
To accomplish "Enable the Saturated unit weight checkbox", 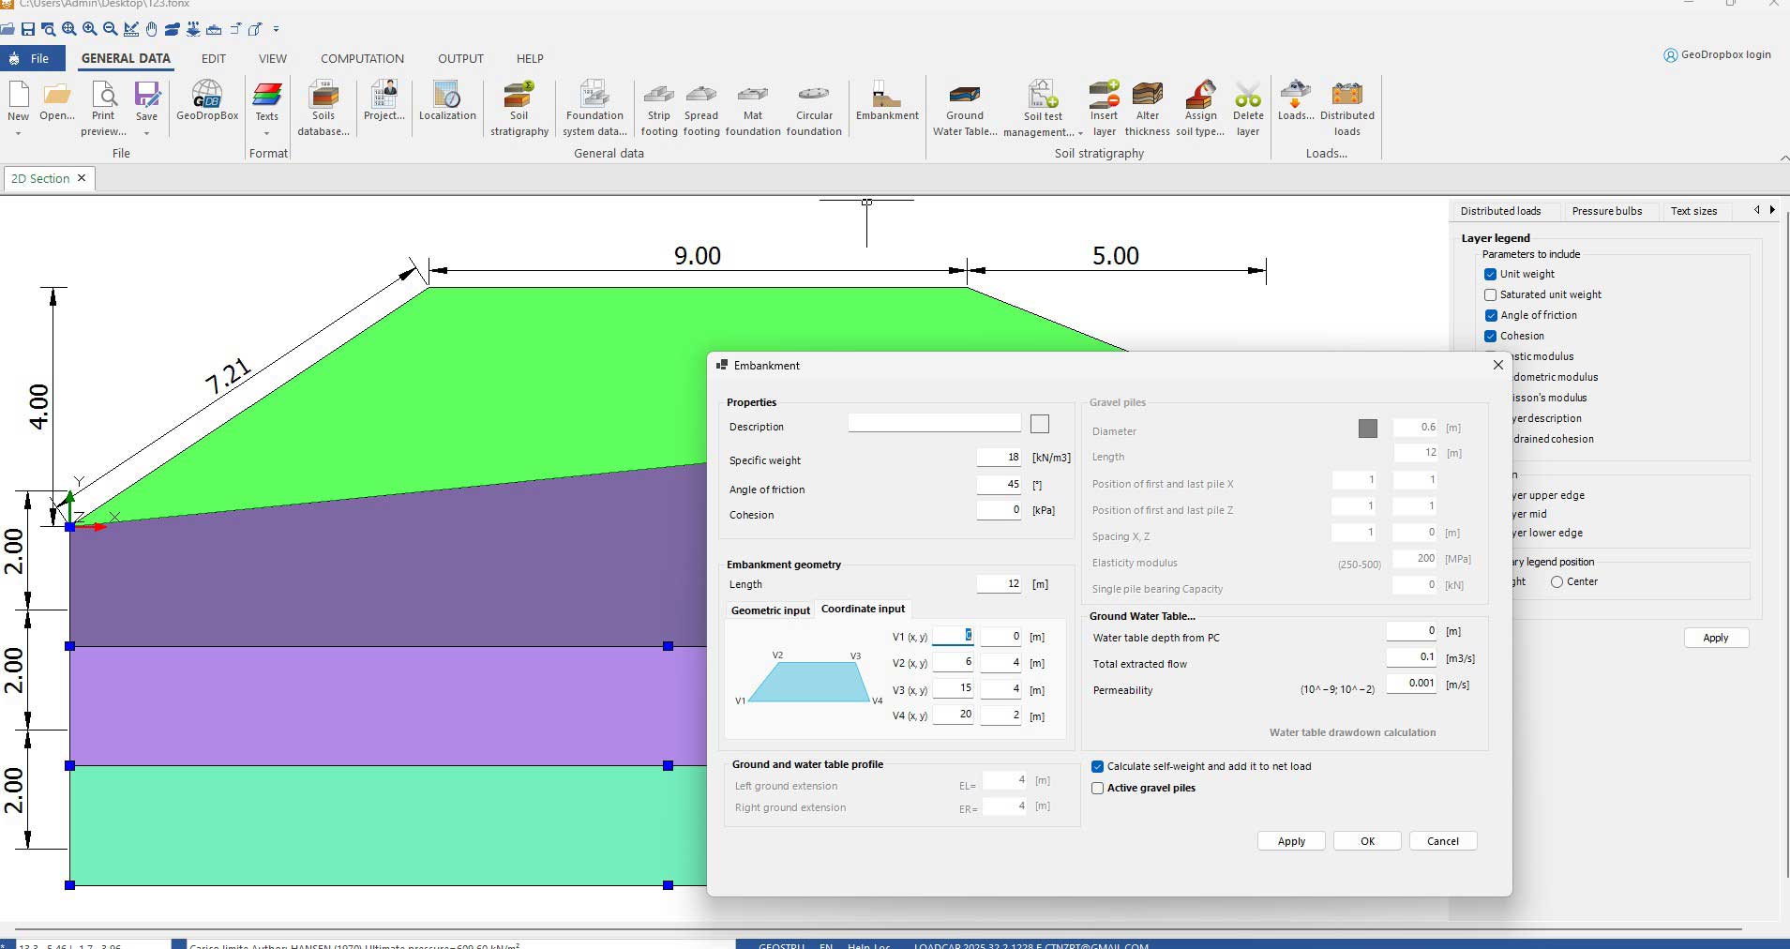I will pos(1490,294).
